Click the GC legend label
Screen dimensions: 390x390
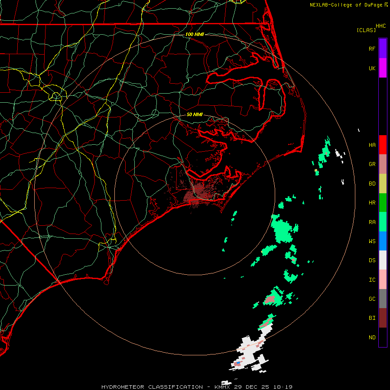[372, 299]
